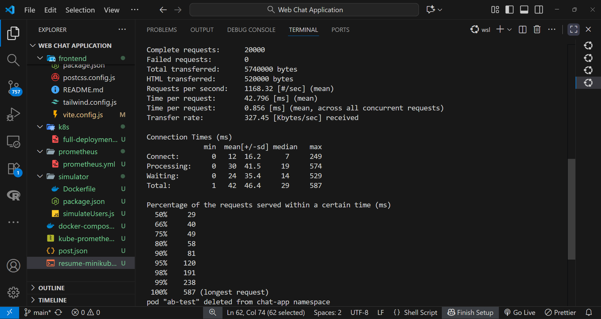Open the View menu
This screenshot has height=319, width=601.
[112, 10]
